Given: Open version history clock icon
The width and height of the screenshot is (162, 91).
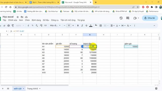Looking at the screenshot, I should 121,18.
